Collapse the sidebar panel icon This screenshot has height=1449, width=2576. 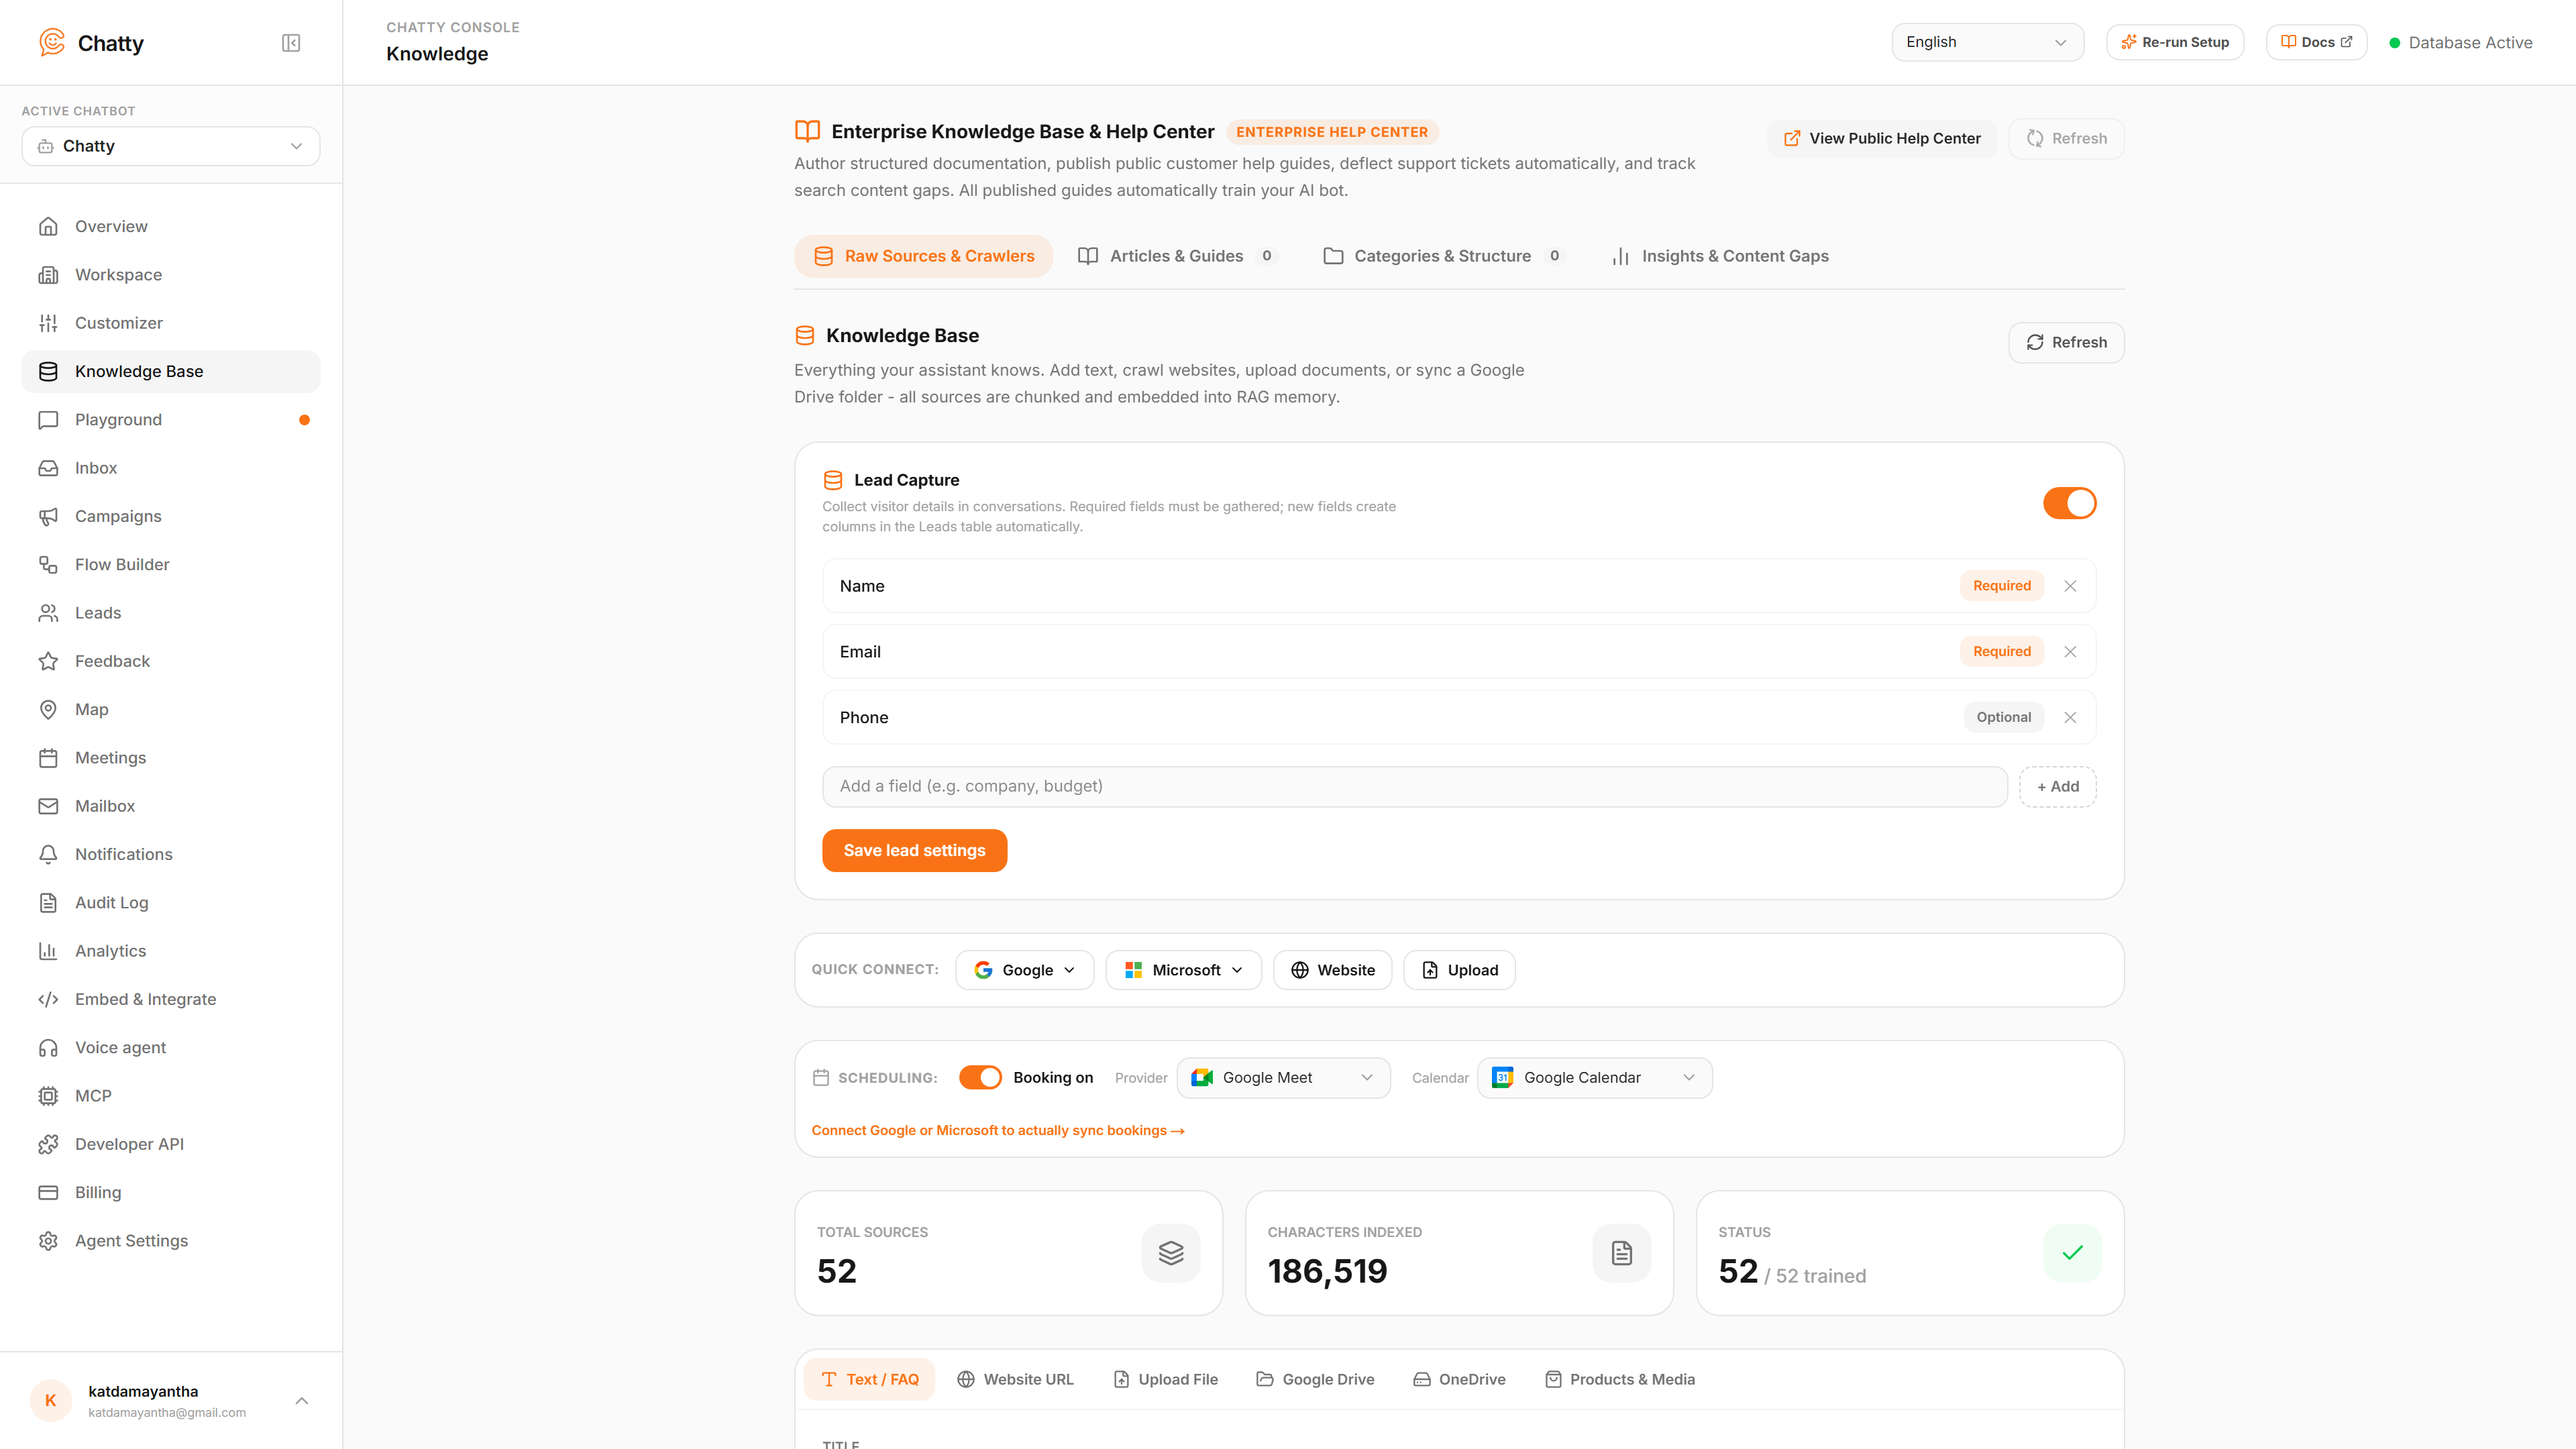click(291, 43)
